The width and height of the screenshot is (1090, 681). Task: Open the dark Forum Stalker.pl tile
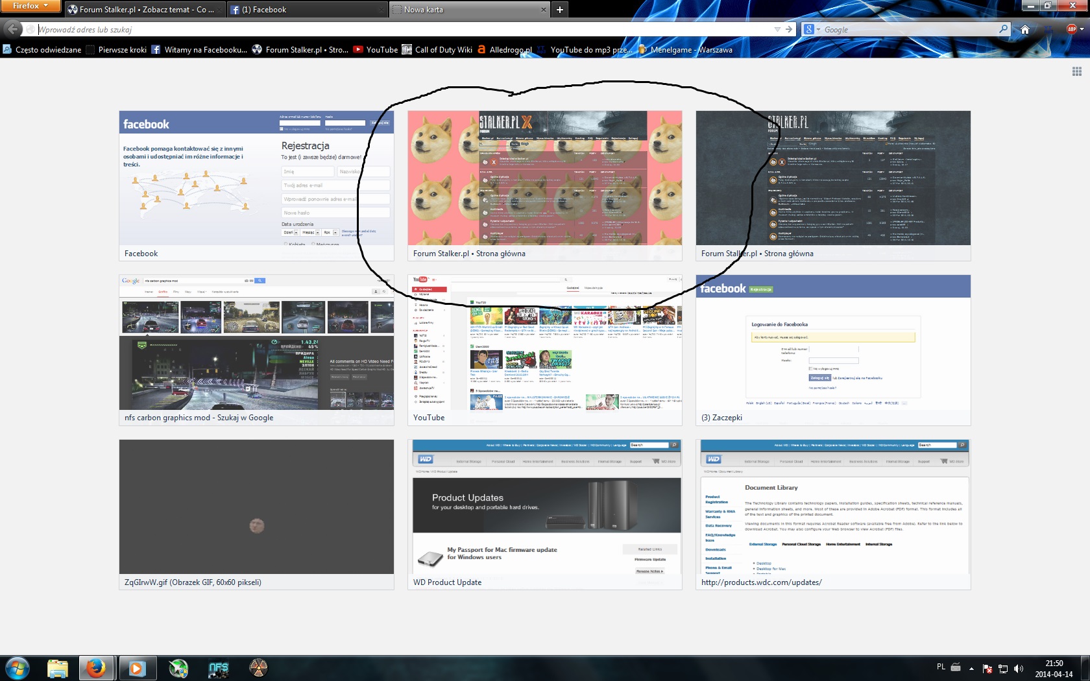click(x=833, y=186)
